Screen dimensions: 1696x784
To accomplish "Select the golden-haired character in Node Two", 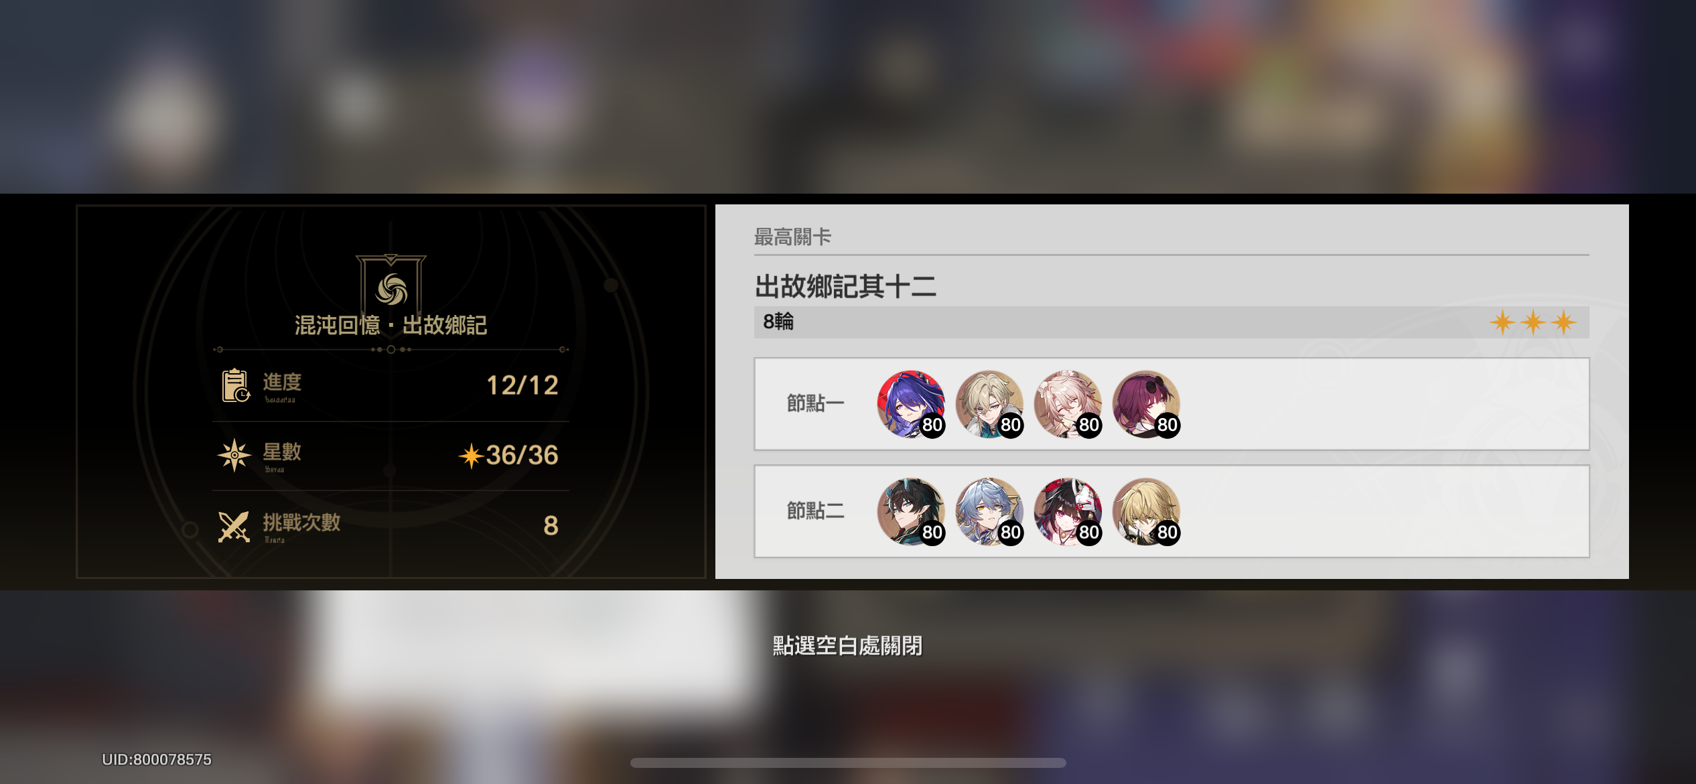I will click(1146, 511).
